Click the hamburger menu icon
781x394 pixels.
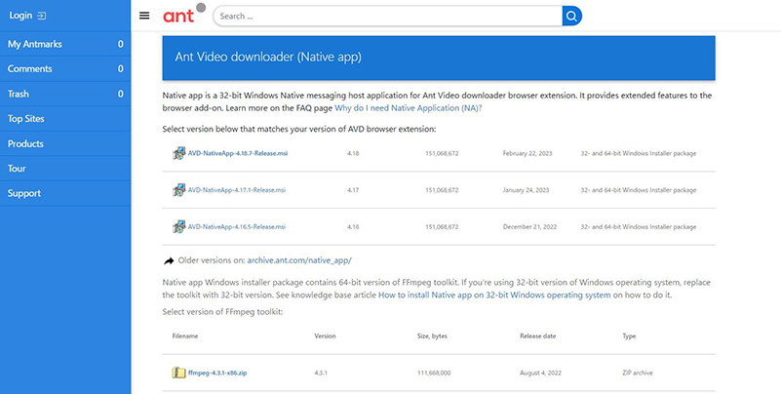tap(144, 16)
